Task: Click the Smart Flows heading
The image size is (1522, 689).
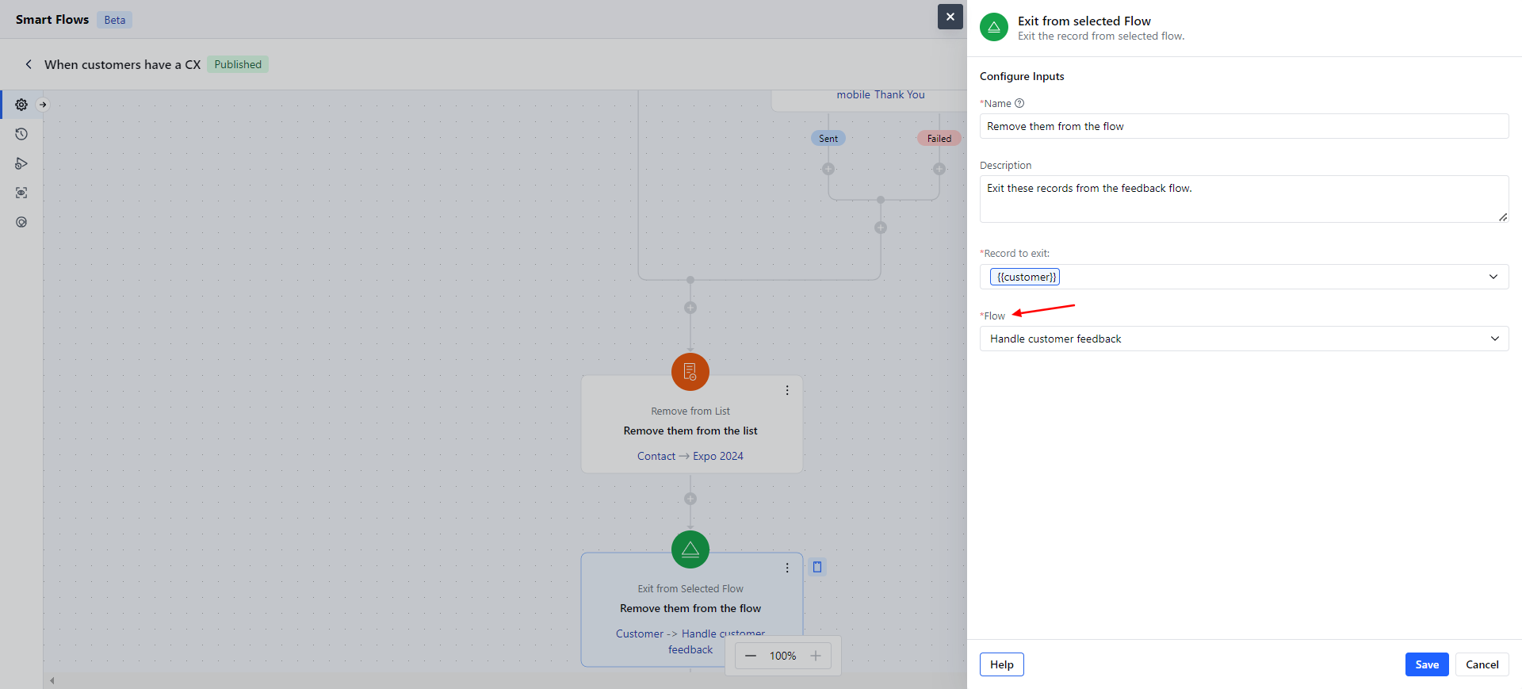Action: [x=52, y=20]
